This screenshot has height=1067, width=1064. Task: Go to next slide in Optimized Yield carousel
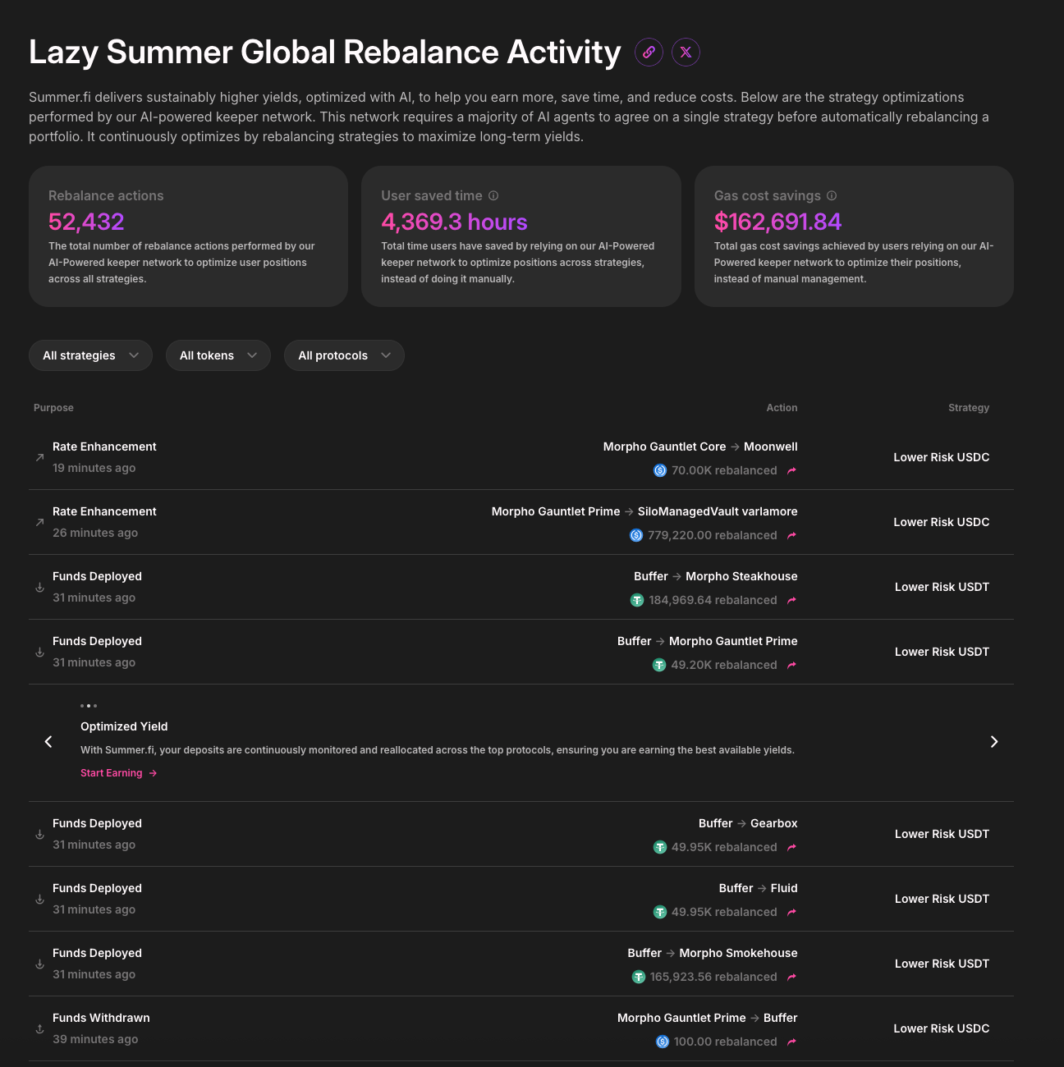coord(994,742)
